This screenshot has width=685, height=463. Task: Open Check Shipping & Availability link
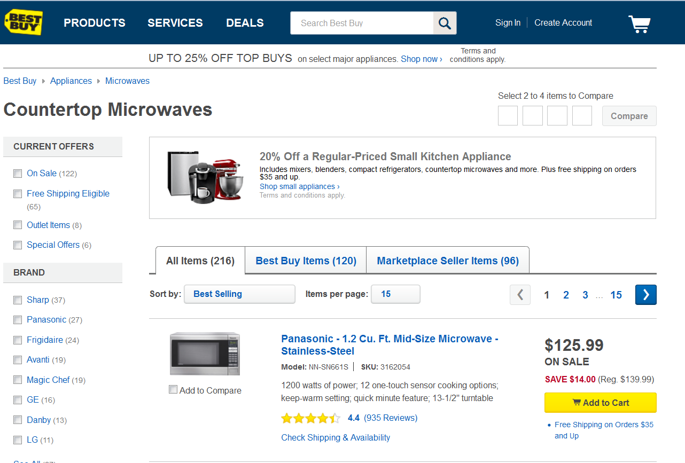pyautogui.click(x=336, y=438)
